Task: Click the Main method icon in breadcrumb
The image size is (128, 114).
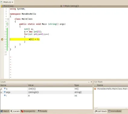Action: (x=64, y=6)
